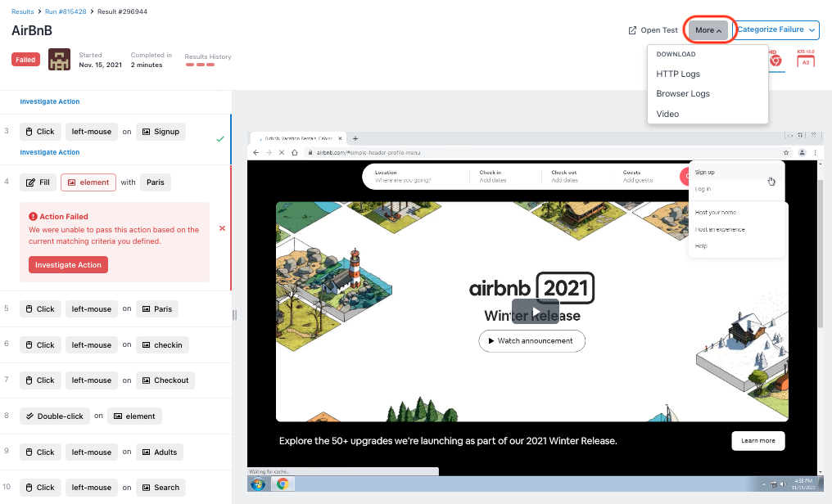The width and height of the screenshot is (832, 504).
Task: Click the video play button overlay on screenshot
Action: pos(535,311)
